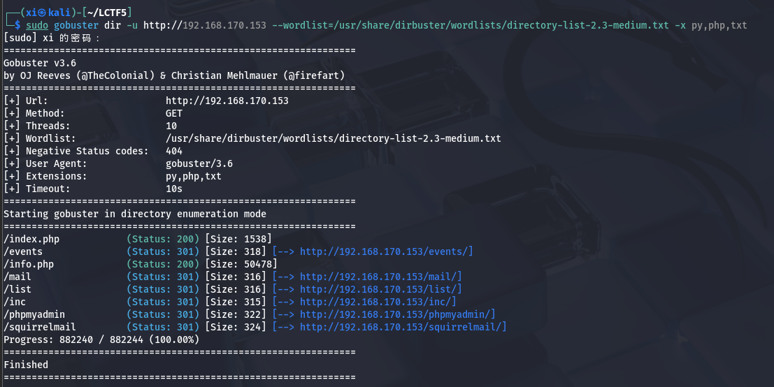The width and height of the screenshot is (774, 387).
Task: Click the /index.php result path
Action: click(31, 239)
